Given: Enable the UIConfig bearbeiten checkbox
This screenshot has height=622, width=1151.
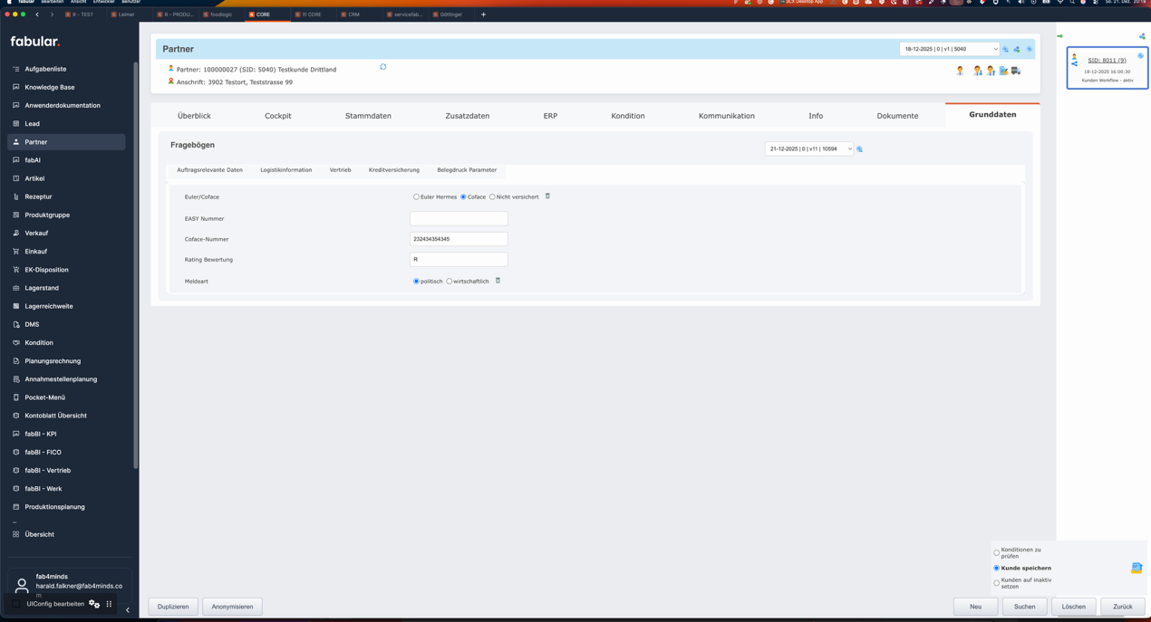Looking at the screenshot, I should [16, 604].
